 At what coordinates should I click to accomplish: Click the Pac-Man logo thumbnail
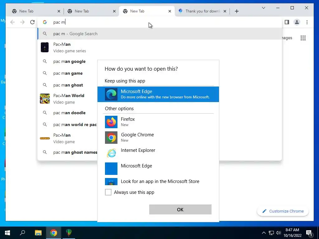coord(45,138)
